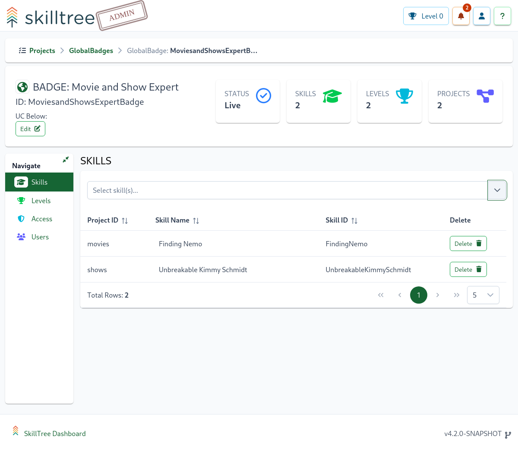This screenshot has width=518, height=449.
Task: Open the Access navigation item
Action: [x=41, y=219]
